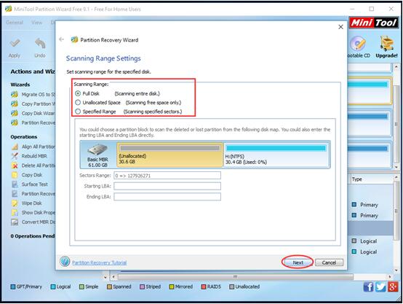
Task: Open MiniTool Facebook page icon
Action: [368, 287]
